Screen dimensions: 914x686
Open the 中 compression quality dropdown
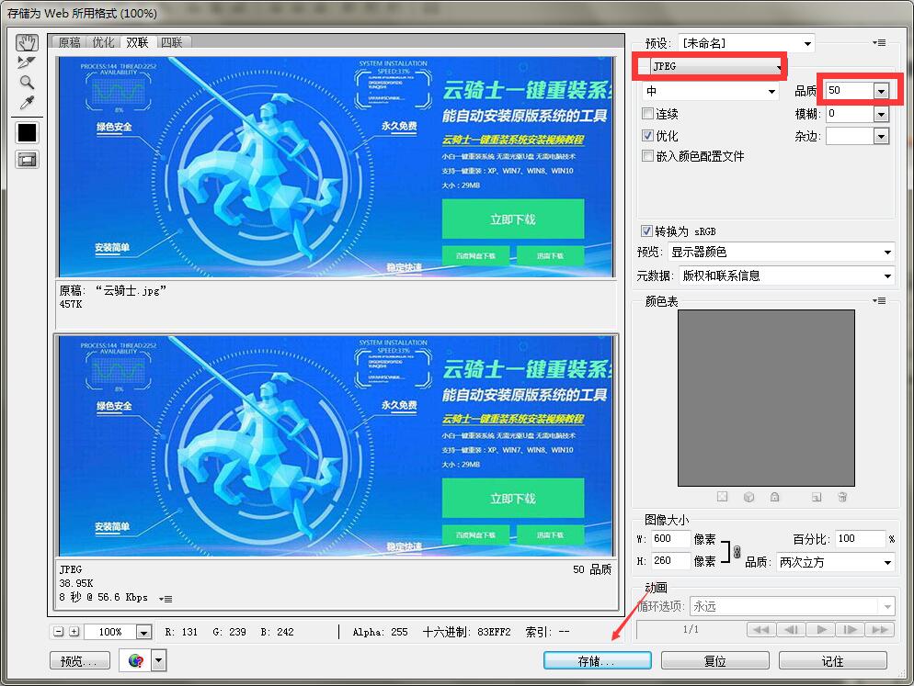[x=710, y=91]
